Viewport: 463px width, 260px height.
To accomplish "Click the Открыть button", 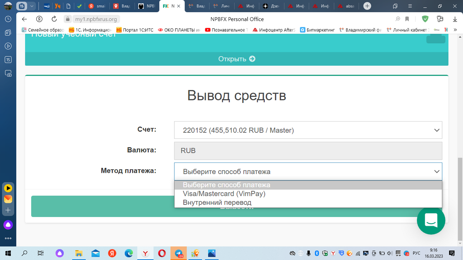I will point(237,59).
